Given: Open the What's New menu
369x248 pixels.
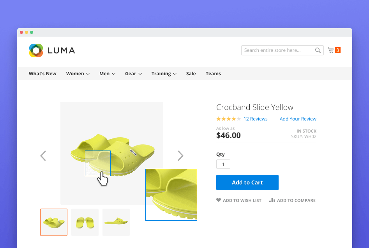Looking at the screenshot, I should pyautogui.click(x=42, y=74).
